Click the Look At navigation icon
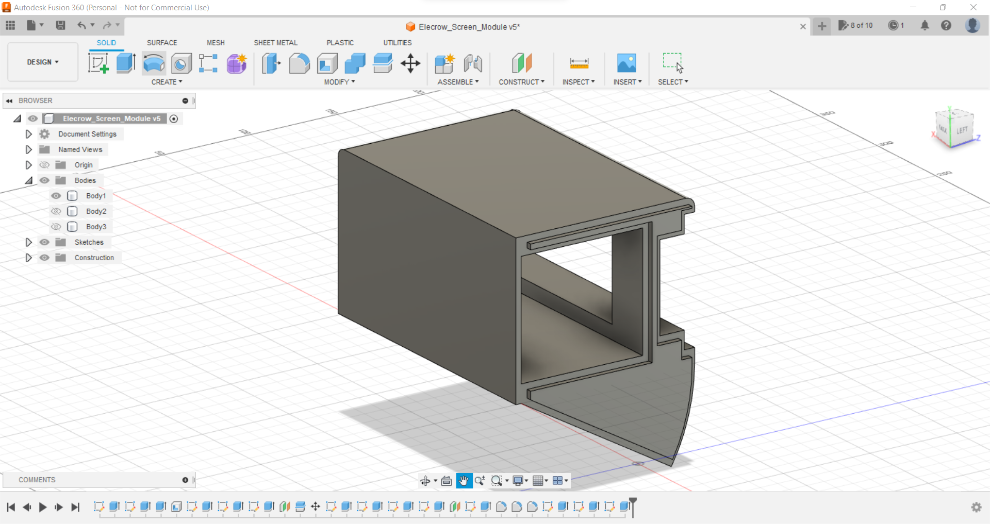 point(447,481)
